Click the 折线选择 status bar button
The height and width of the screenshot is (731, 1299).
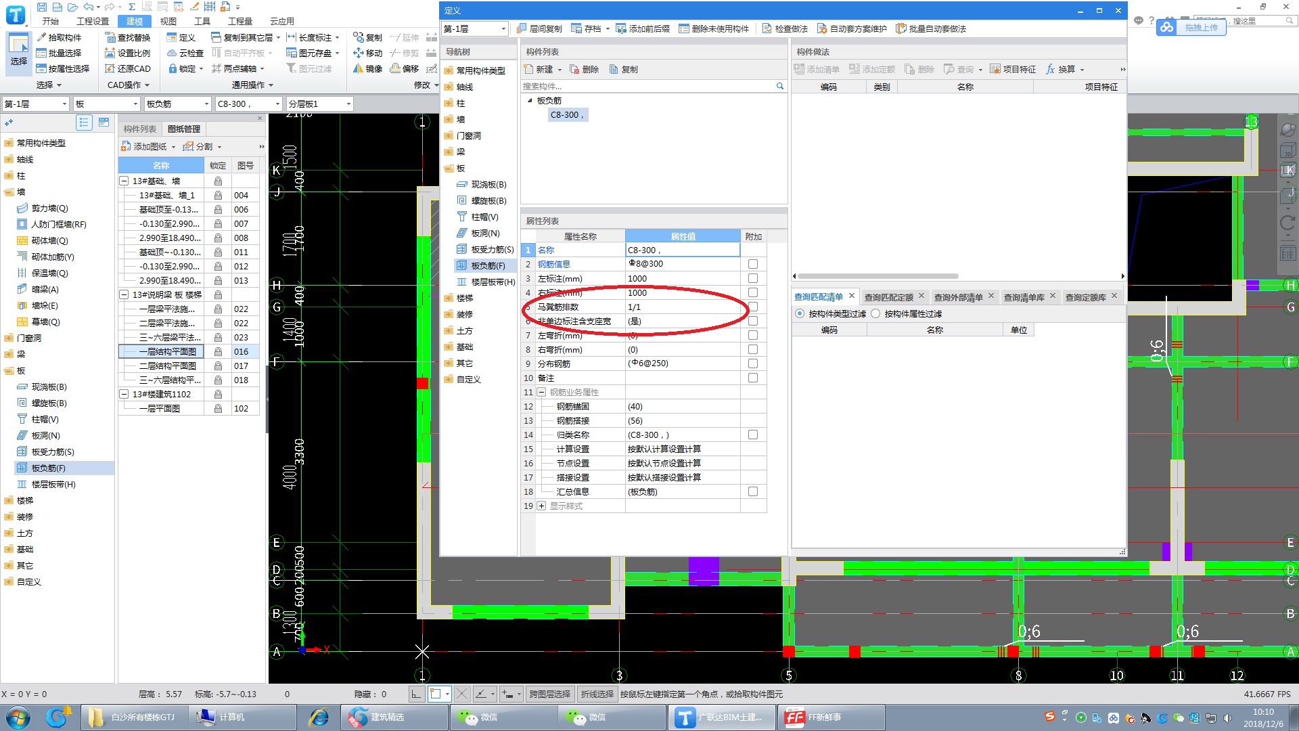point(597,694)
